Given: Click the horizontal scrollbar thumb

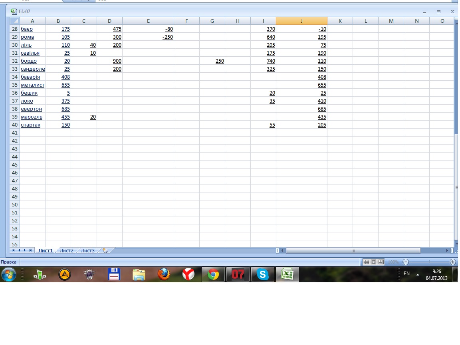Looking at the screenshot, I should (x=353, y=250).
